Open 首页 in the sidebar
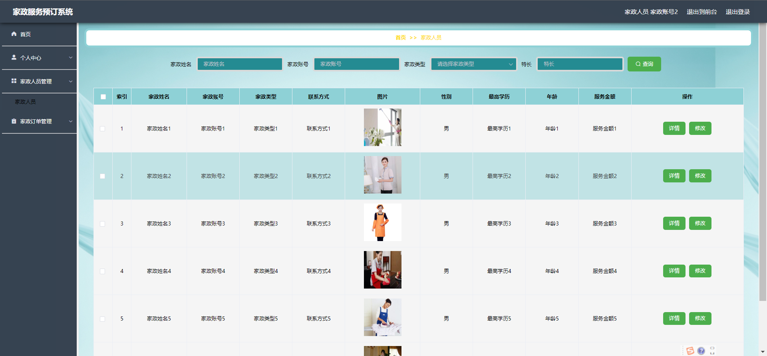Image resolution: width=767 pixels, height=356 pixels. pyautogui.click(x=39, y=34)
